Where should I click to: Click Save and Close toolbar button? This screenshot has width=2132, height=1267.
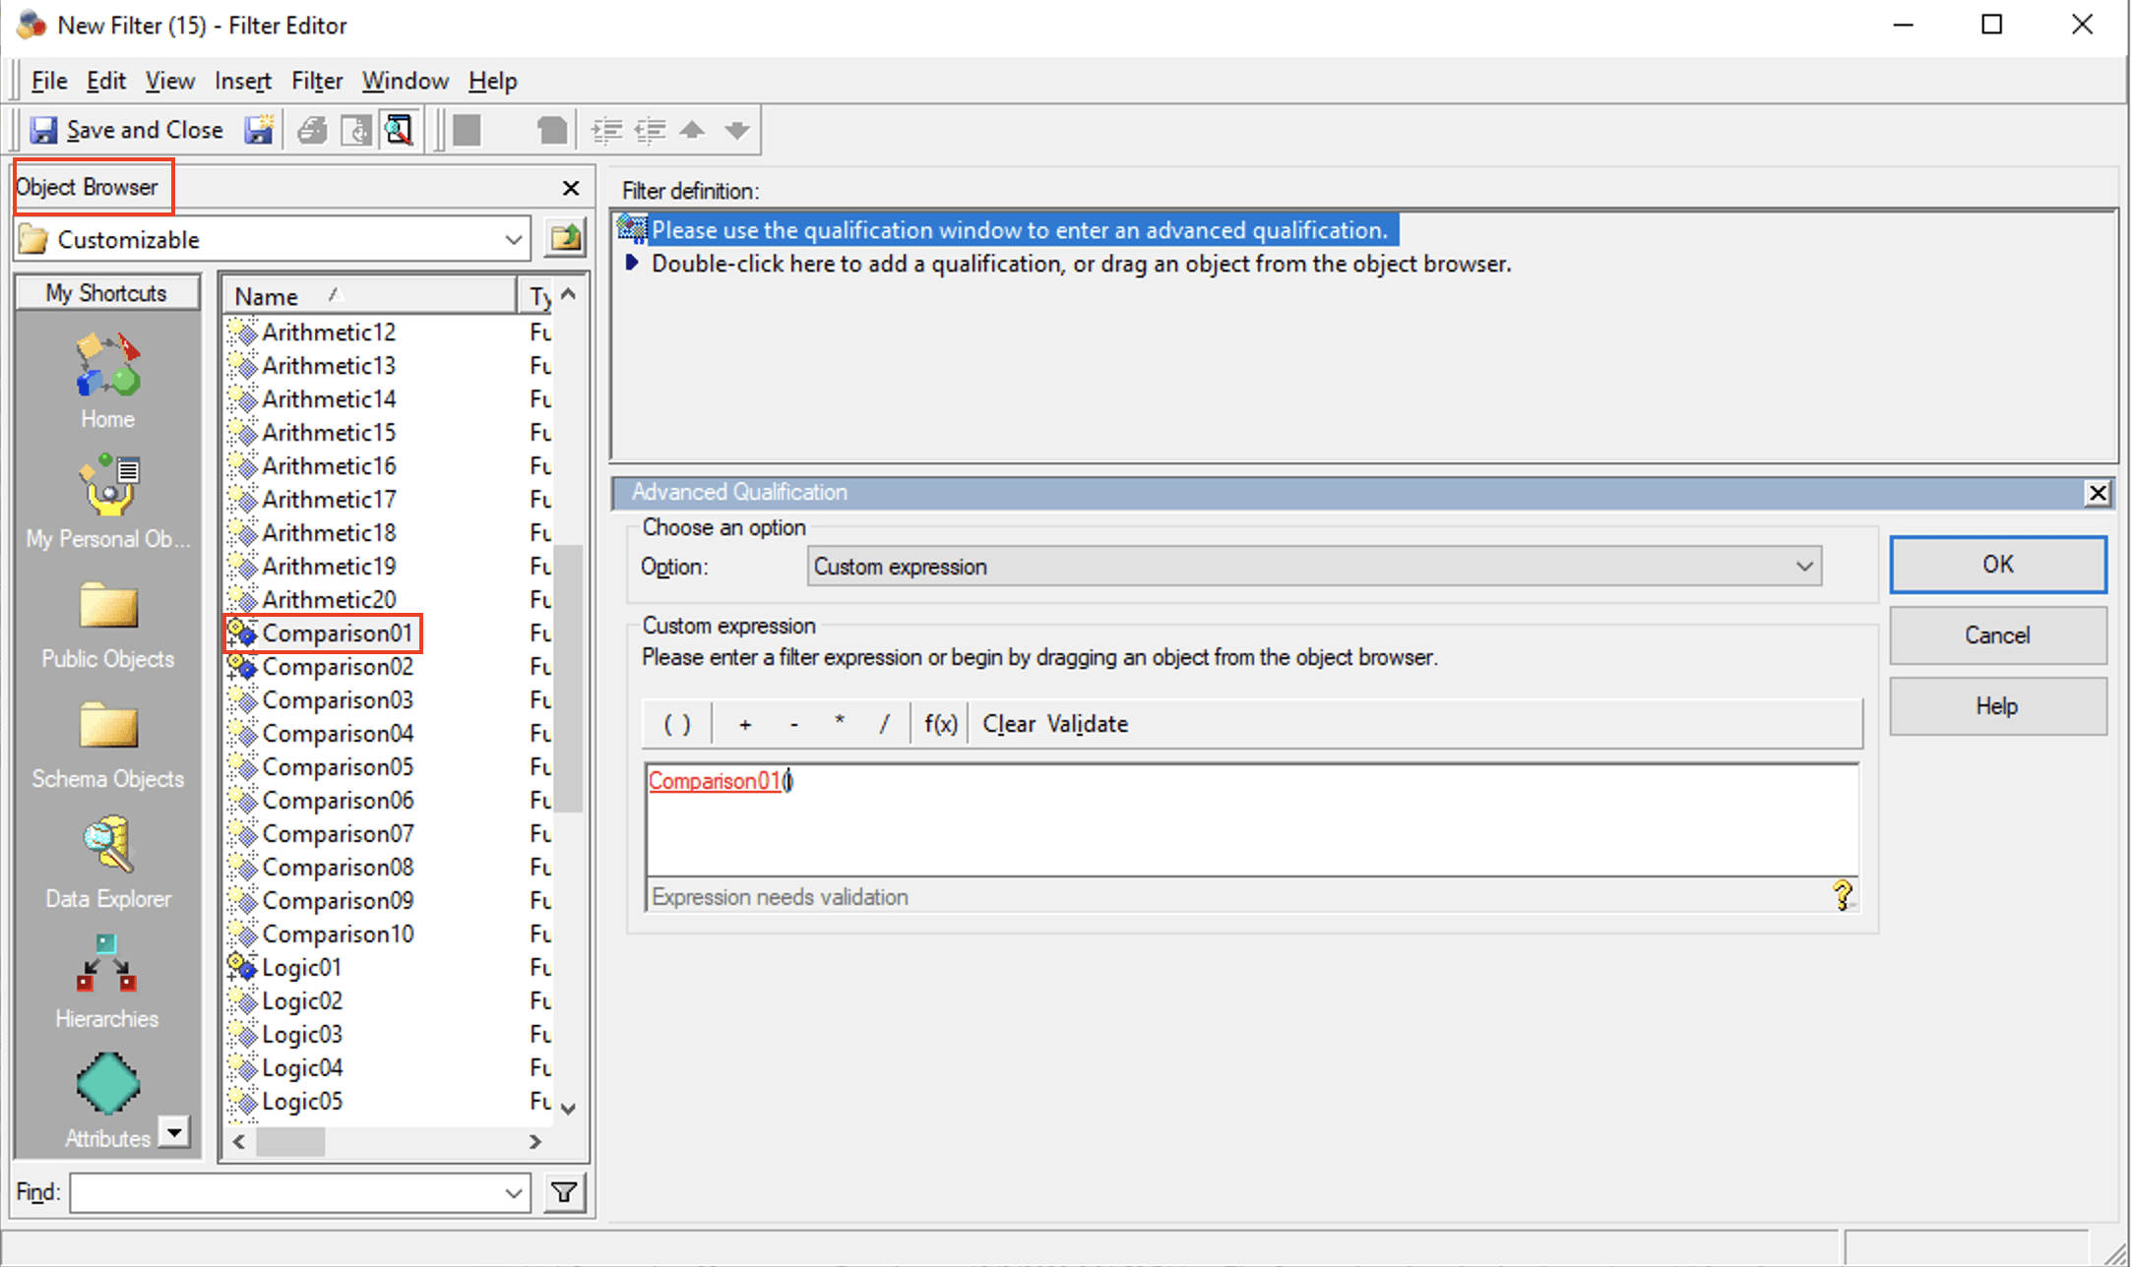point(127,130)
